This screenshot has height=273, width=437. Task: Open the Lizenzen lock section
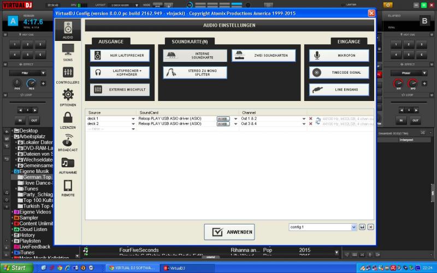68,120
